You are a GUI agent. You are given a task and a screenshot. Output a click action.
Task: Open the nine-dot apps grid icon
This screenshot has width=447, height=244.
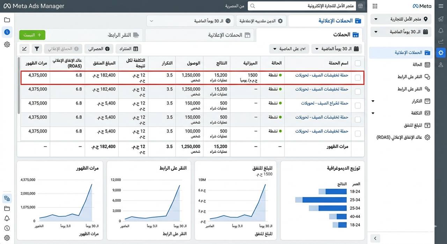click(375, 6)
